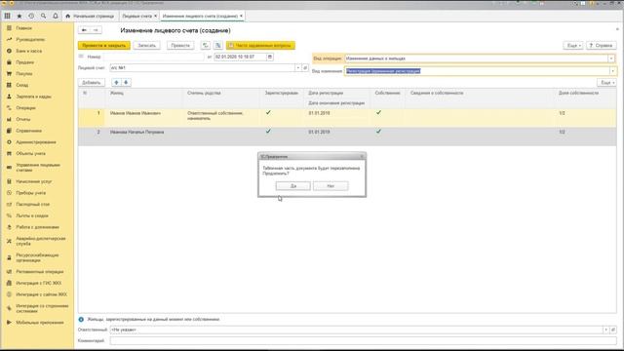
Task: Open the Руководителю sidebar section
Action: click(30, 39)
